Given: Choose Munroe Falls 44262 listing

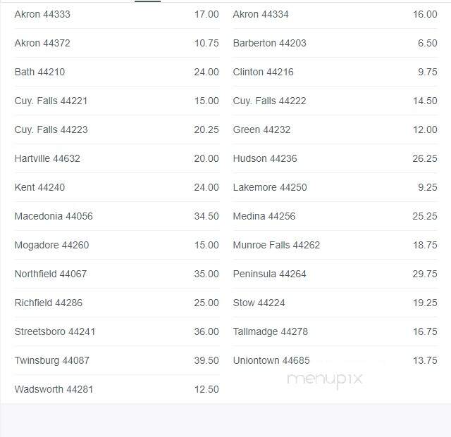Looking at the screenshot, I should click(x=335, y=245).
